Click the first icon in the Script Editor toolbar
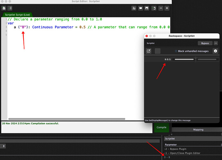Viewport: 222px width, 160px height. pyautogui.click(x=4, y=8)
